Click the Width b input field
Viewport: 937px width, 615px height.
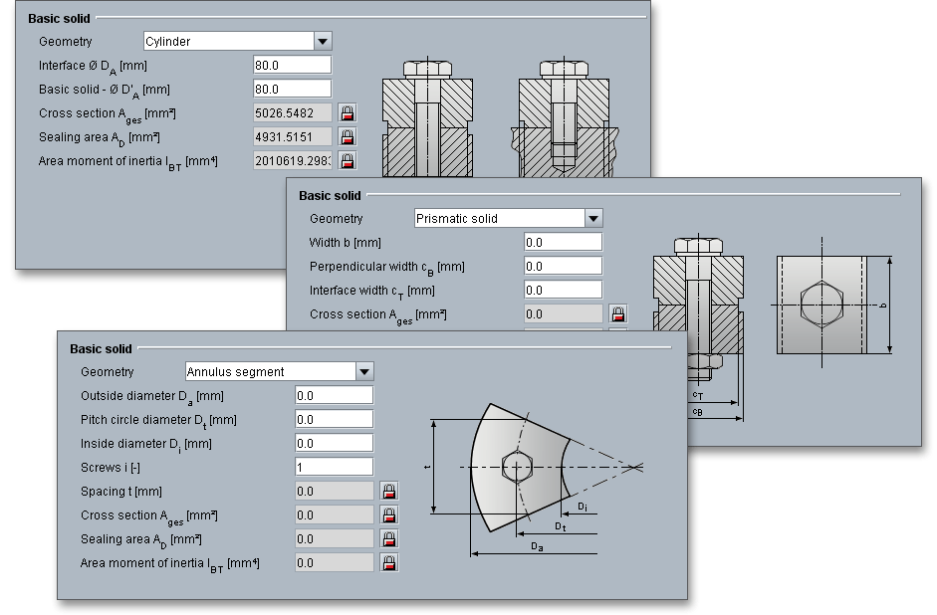(x=563, y=242)
